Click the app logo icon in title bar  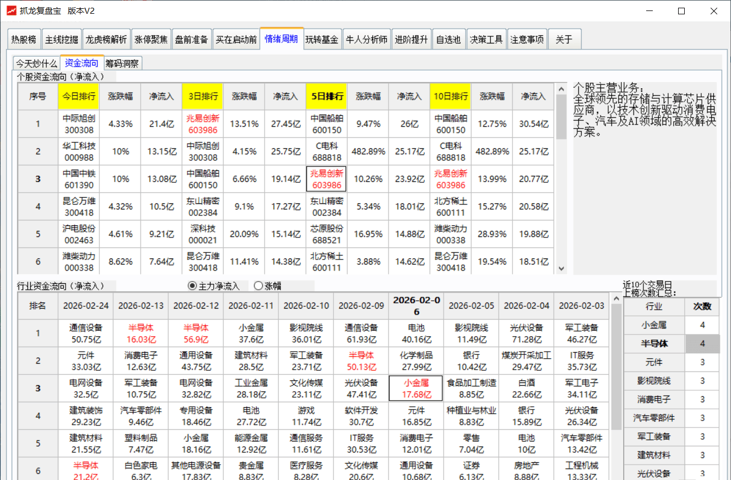tap(10, 11)
